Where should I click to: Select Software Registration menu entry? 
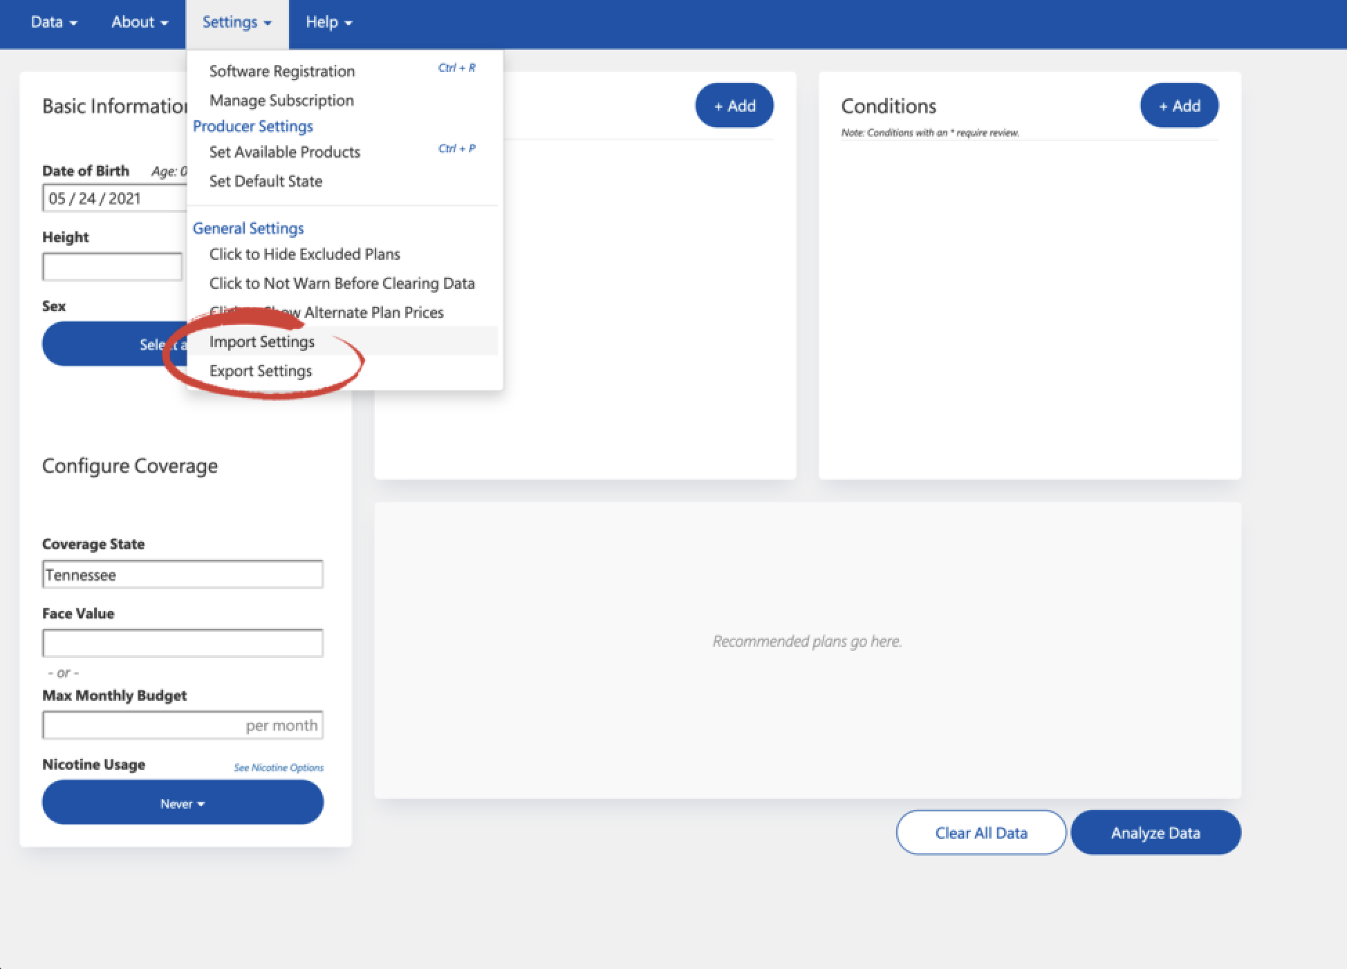[281, 71]
